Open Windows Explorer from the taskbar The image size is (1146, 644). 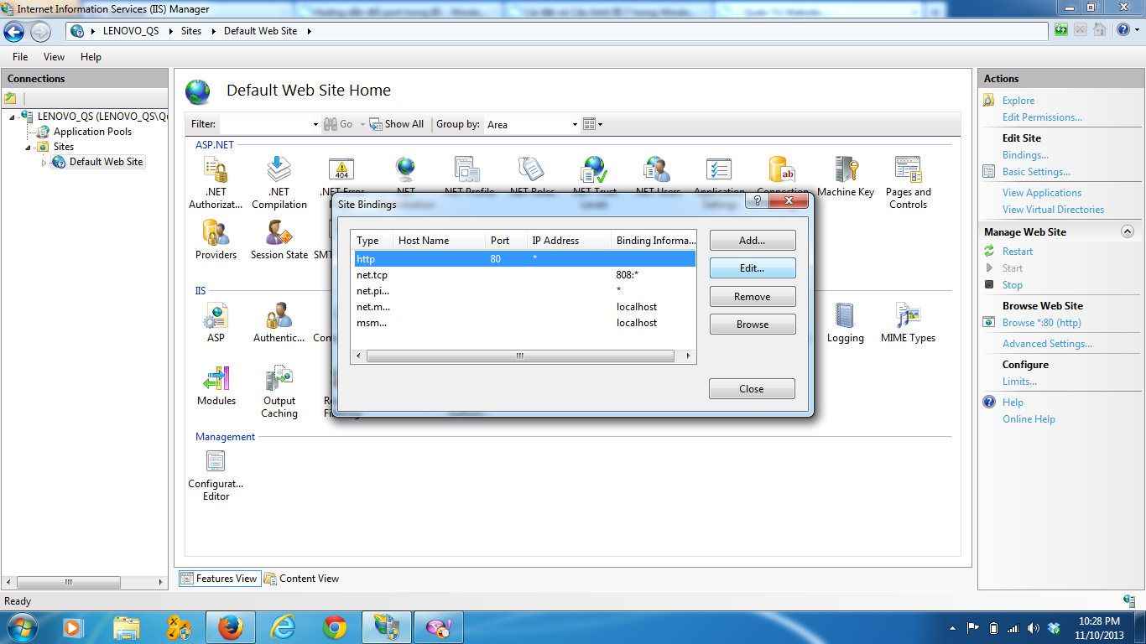(127, 627)
